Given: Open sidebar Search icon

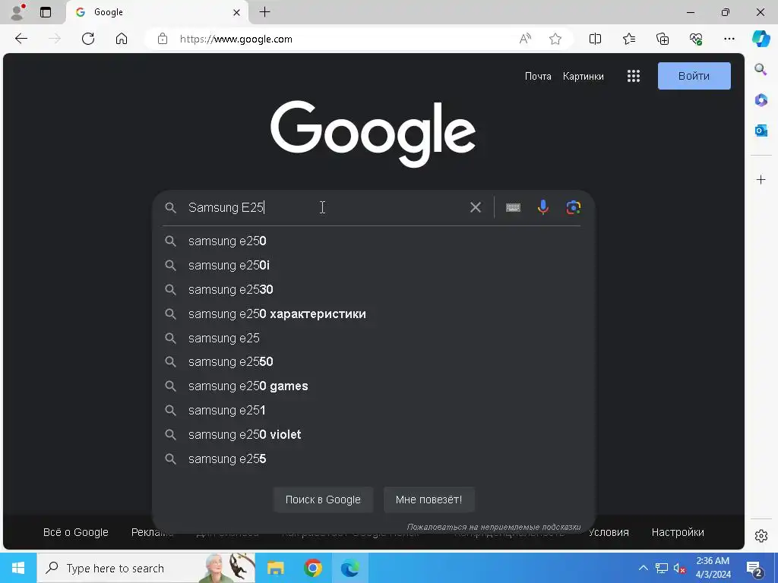Looking at the screenshot, I should 761,69.
